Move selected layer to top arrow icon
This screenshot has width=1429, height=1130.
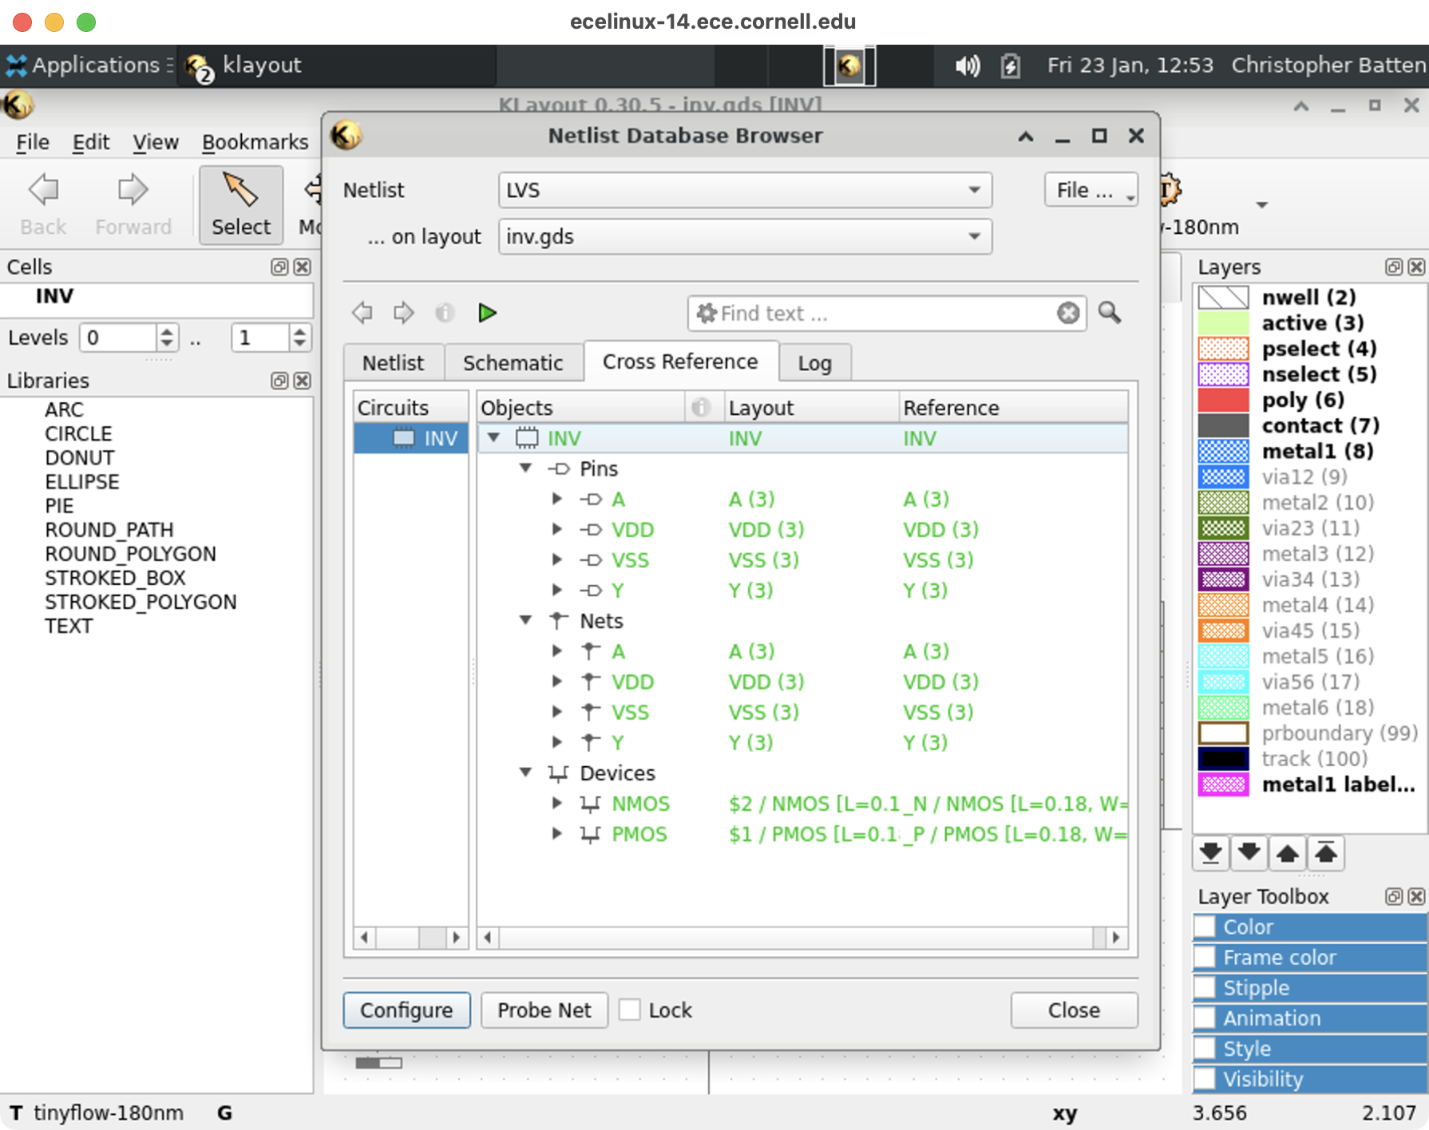1326,853
